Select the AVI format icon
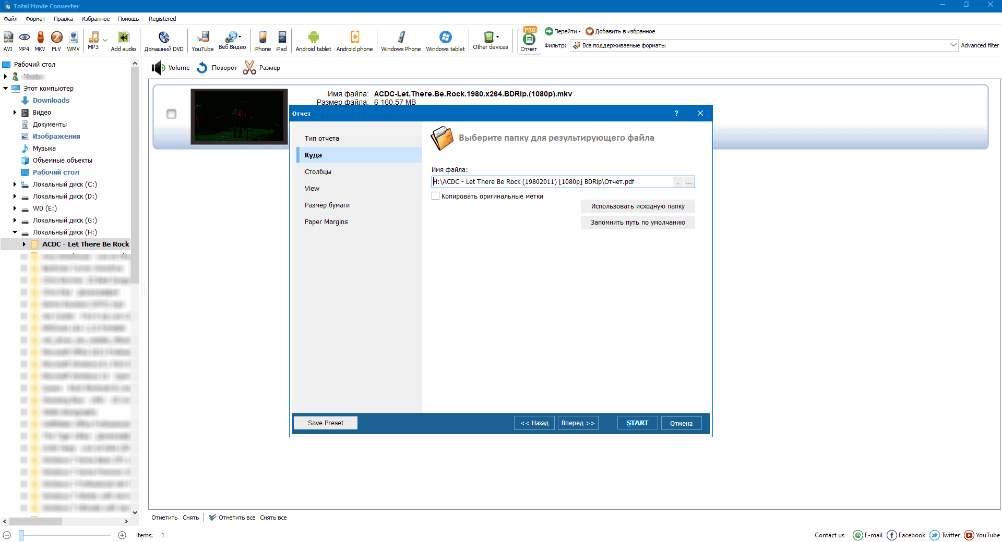 click(8, 41)
